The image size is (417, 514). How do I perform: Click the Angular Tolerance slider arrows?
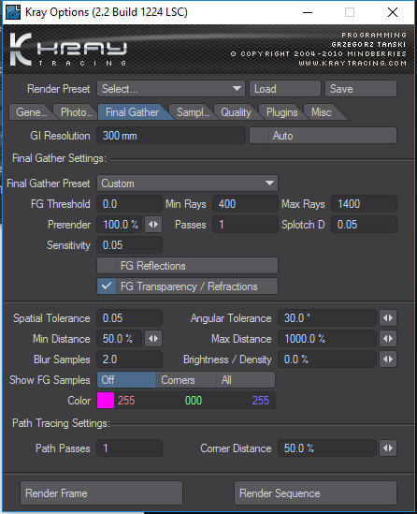pos(388,318)
